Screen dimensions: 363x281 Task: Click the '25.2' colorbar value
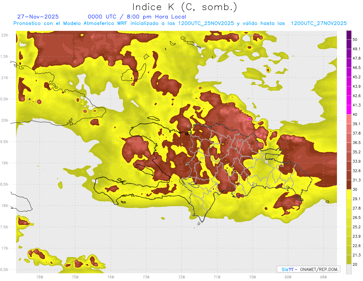pos(357,227)
